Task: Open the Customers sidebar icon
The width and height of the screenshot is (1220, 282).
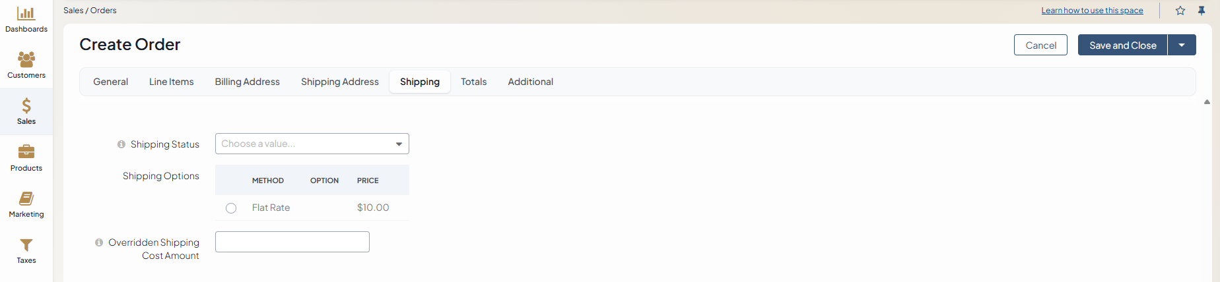Action: 26,60
